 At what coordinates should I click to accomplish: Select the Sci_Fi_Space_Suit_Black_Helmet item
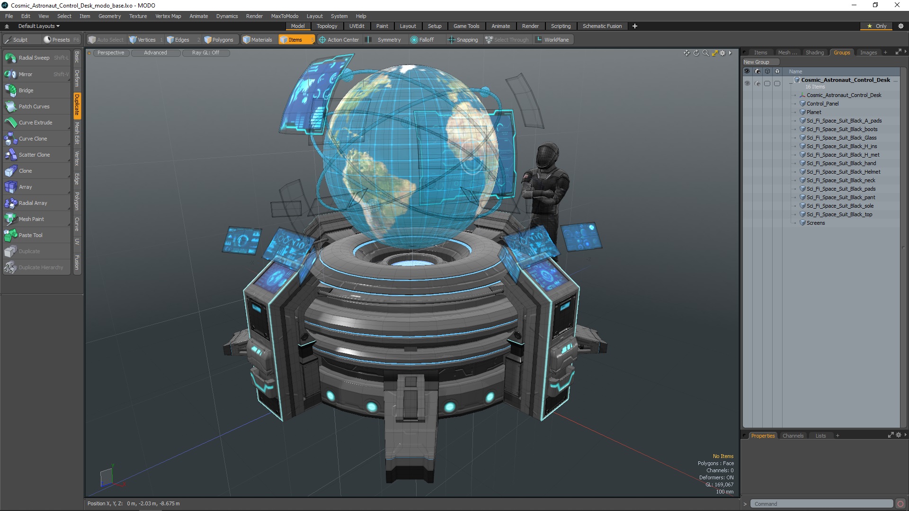click(843, 172)
